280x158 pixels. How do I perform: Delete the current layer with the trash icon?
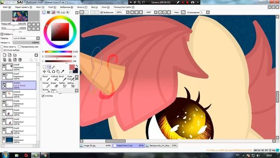click(x=20, y=60)
